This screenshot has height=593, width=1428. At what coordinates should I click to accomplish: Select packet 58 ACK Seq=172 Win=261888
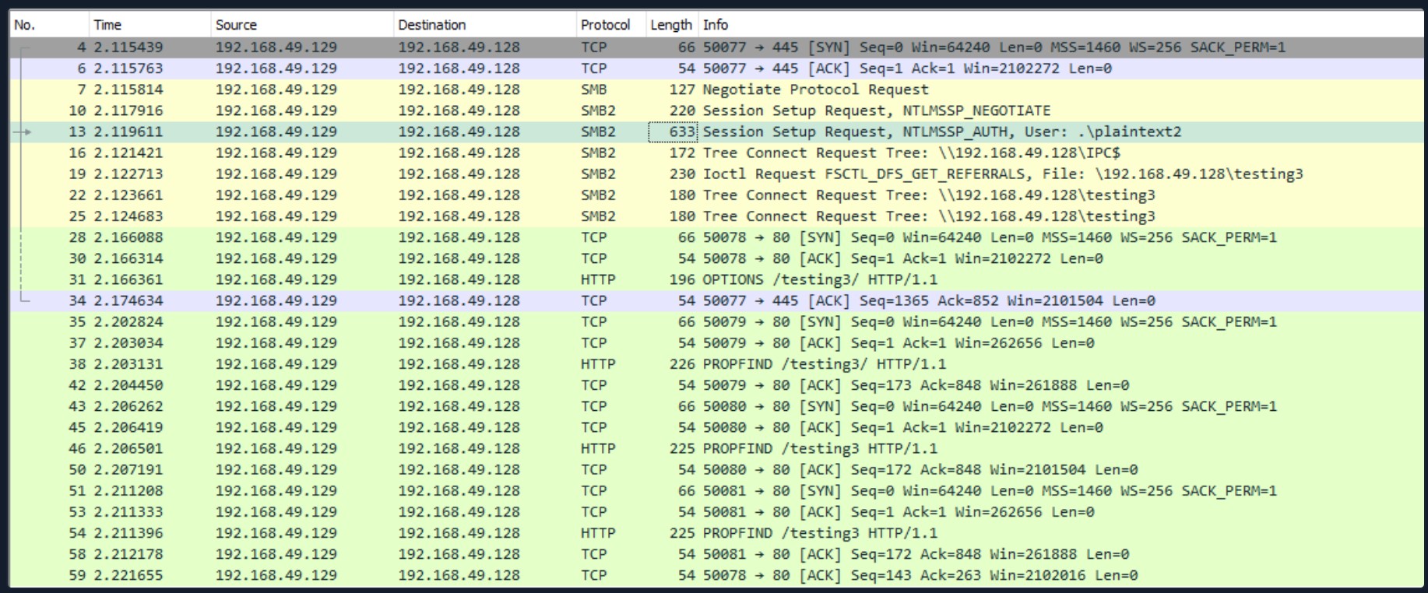point(716,554)
